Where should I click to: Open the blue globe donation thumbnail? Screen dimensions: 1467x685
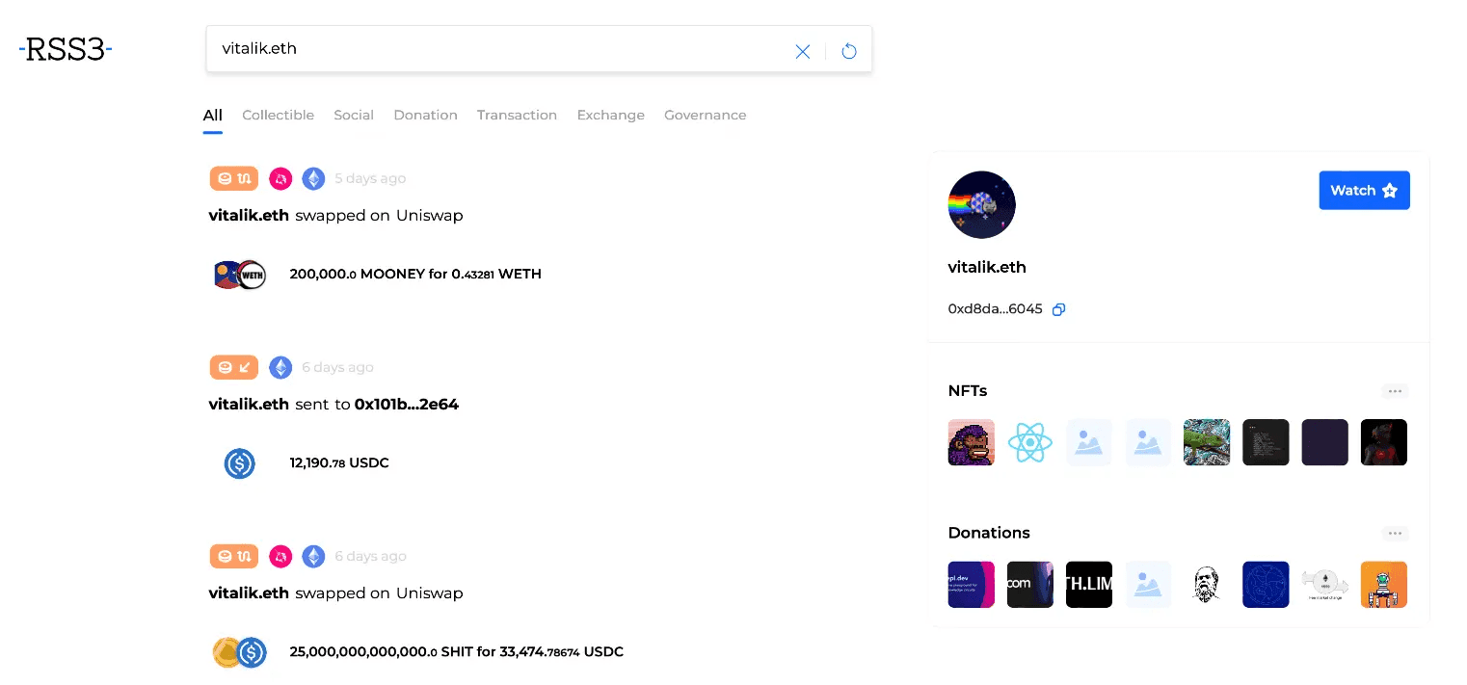1266,585
